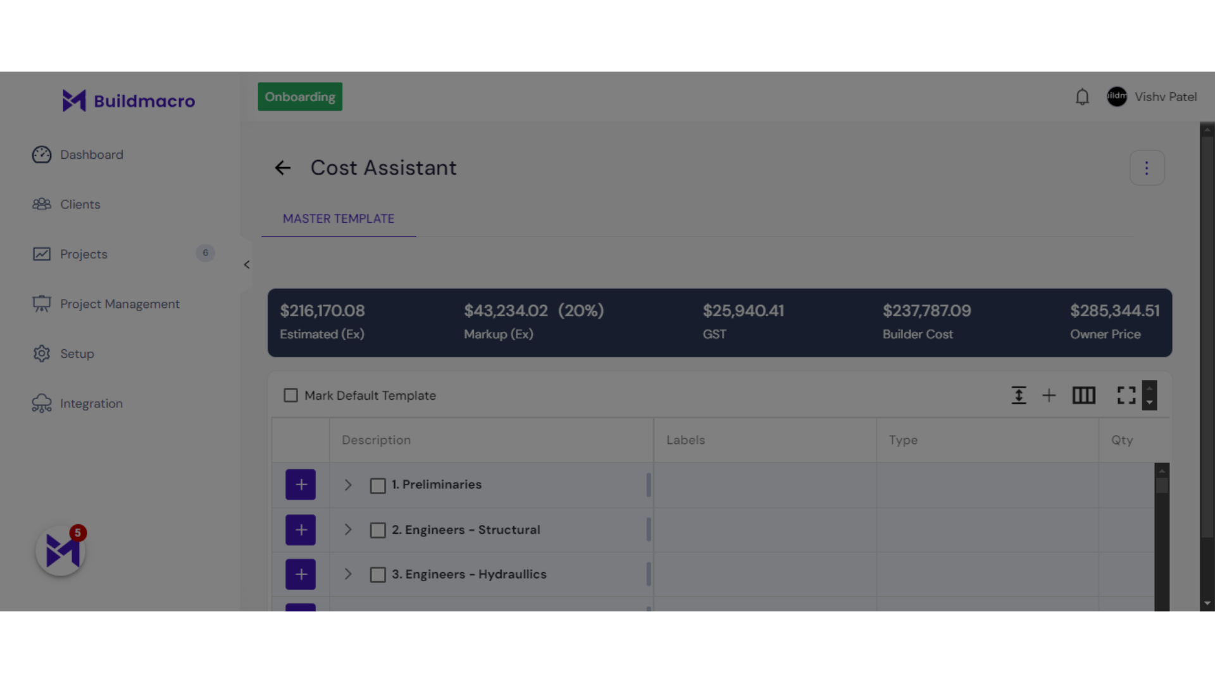Select the 1. Preliminaries row text

(437, 484)
